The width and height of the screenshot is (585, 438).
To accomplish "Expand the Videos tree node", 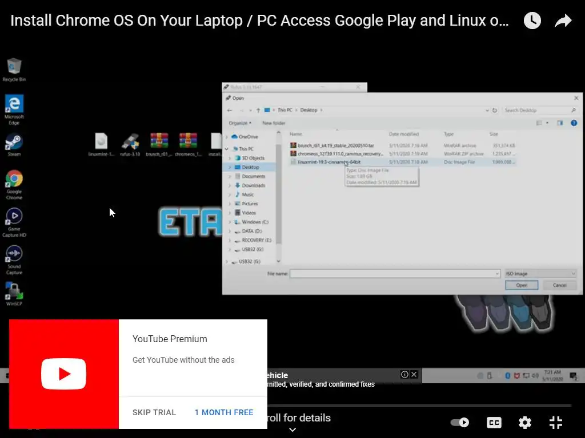I will tap(230, 213).
